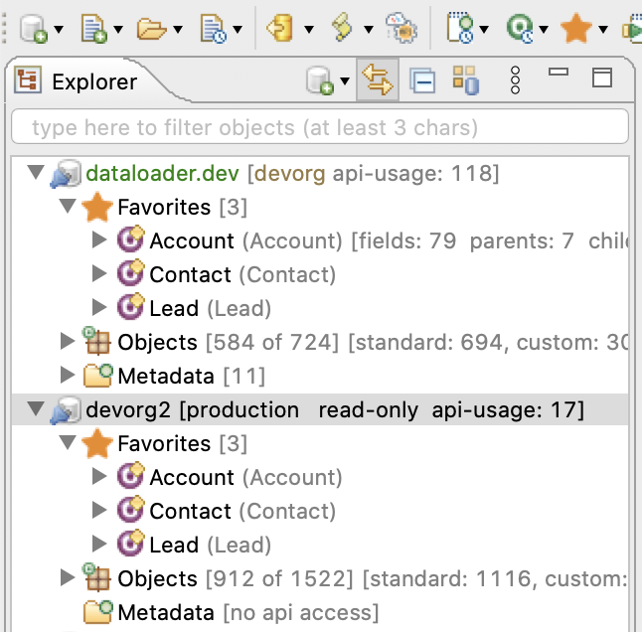Open dropdown arrow beside yellow import icon

[x=309, y=29]
